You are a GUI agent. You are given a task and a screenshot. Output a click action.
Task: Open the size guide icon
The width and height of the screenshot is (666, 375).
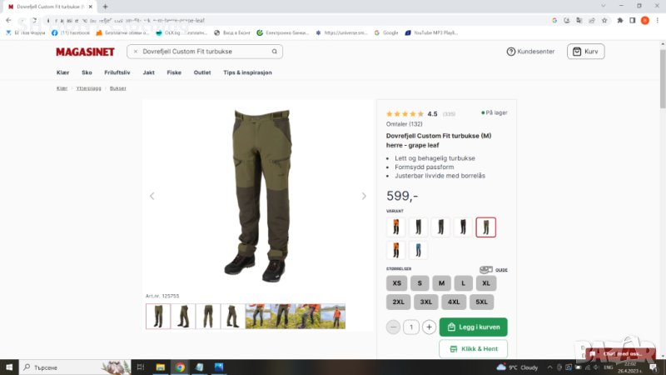pyautogui.click(x=492, y=270)
